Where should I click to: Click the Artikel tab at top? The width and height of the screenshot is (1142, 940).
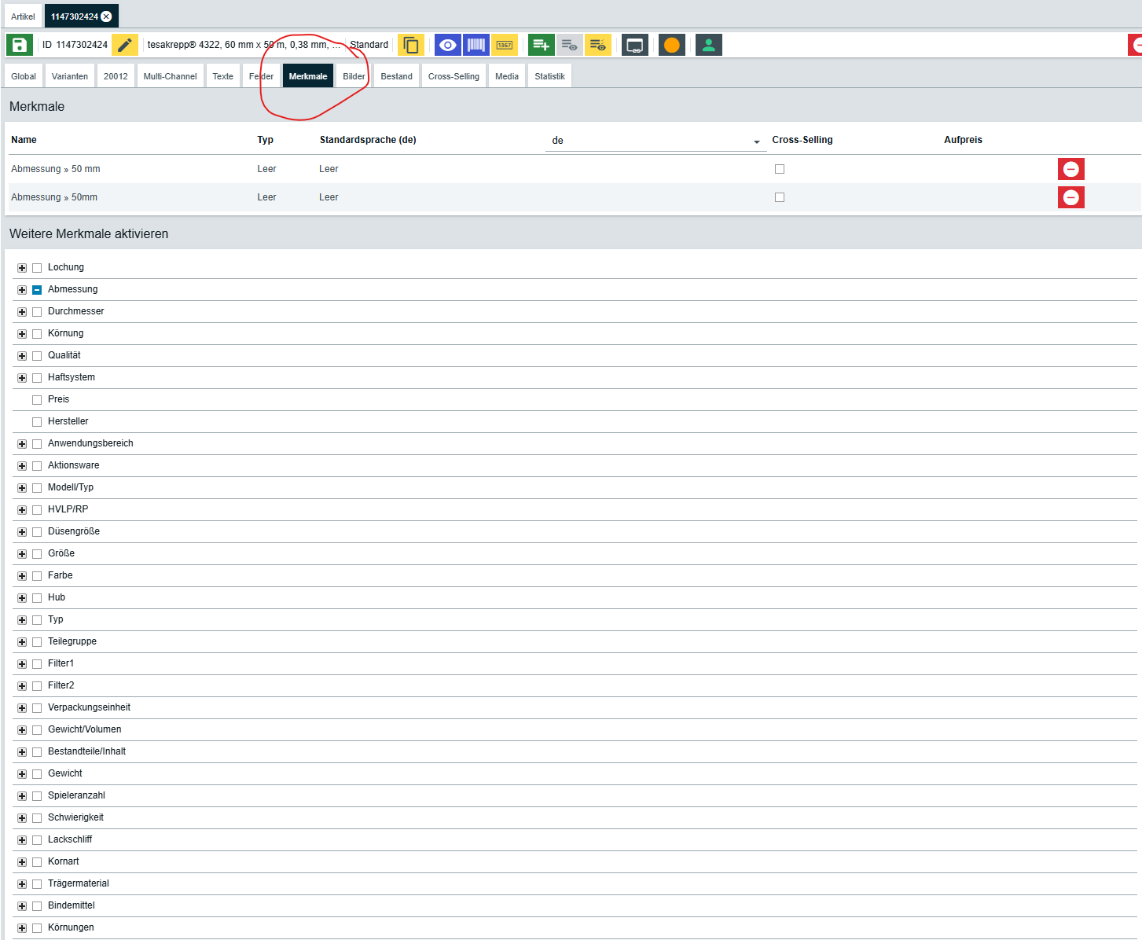(23, 17)
